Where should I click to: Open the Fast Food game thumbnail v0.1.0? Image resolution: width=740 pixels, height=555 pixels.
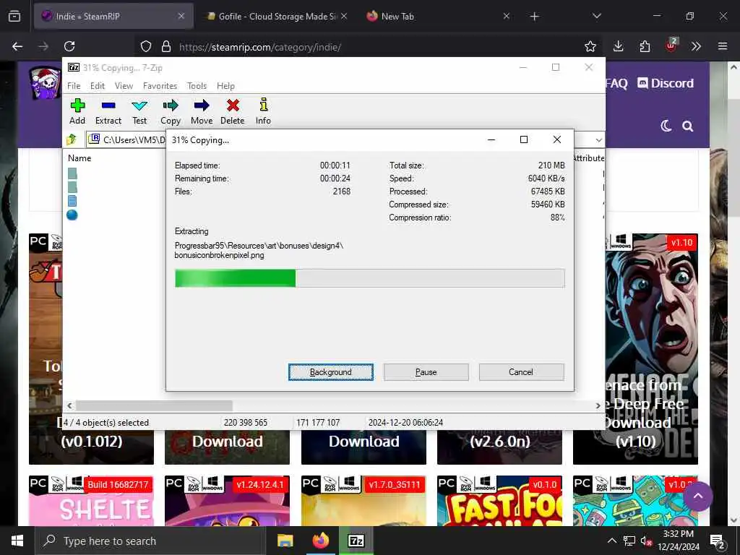click(499, 501)
